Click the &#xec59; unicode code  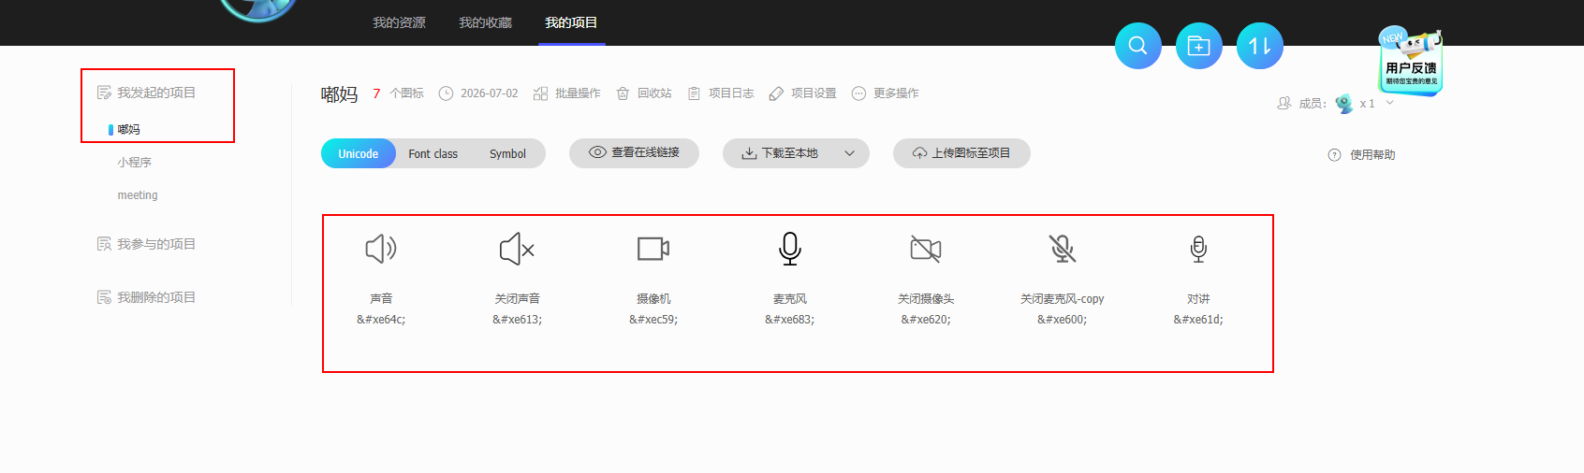[x=653, y=320]
